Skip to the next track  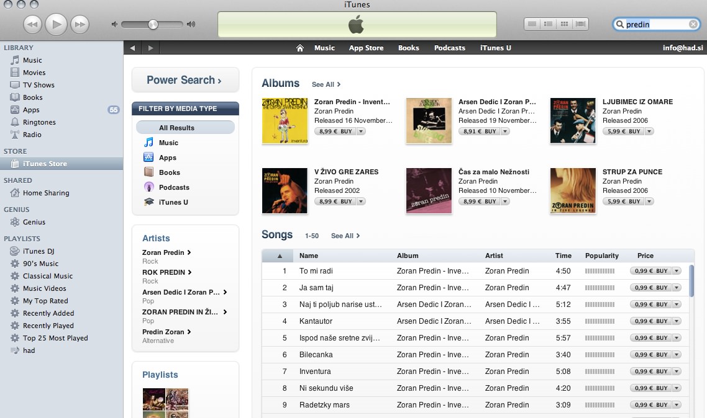coord(80,24)
